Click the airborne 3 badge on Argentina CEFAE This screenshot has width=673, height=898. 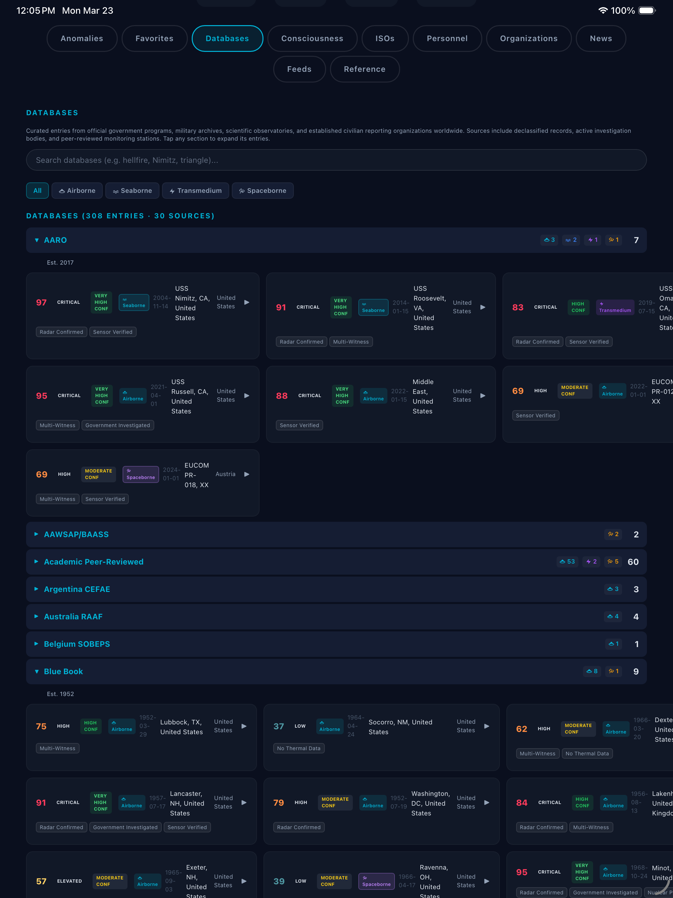[x=613, y=589]
